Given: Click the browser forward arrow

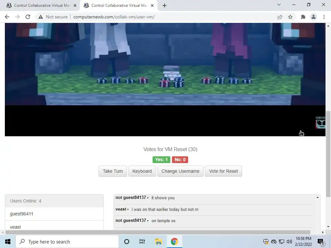Looking at the screenshot, I should pos(17,17).
